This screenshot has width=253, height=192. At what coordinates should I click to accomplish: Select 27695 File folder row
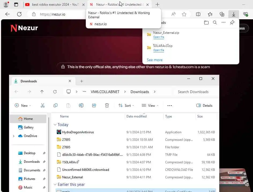(136, 147)
